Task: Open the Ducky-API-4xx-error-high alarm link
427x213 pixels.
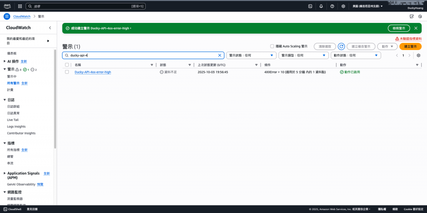Action: click(93, 72)
